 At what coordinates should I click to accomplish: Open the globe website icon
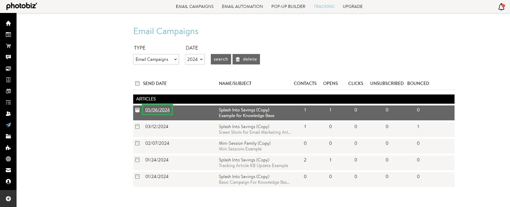[x=8, y=159]
